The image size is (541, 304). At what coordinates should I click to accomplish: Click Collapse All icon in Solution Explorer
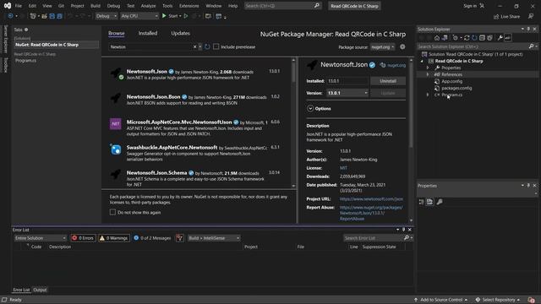[x=482, y=37]
